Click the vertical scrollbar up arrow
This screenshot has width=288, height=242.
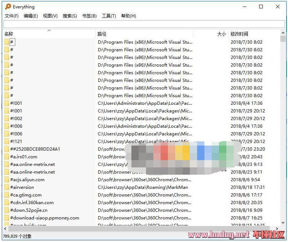pos(283,33)
